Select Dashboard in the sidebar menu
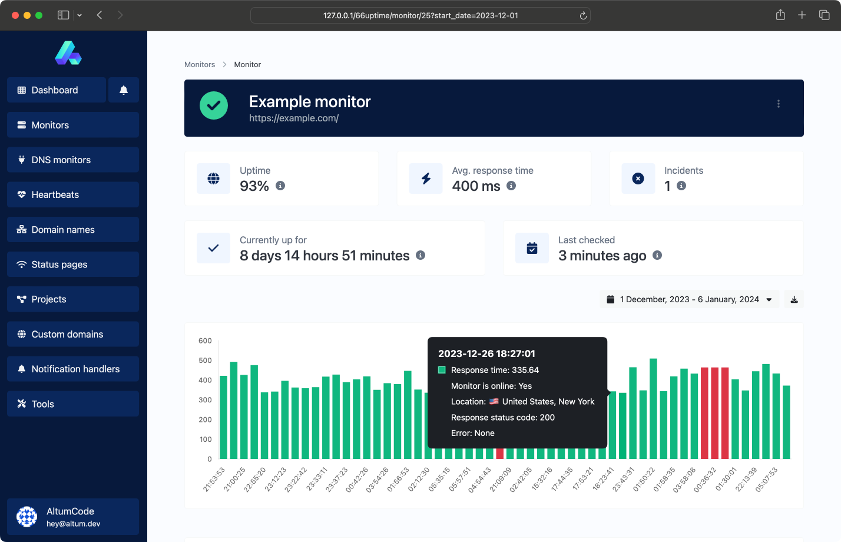The height and width of the screenshot is (542, 841). coord(56,90)
